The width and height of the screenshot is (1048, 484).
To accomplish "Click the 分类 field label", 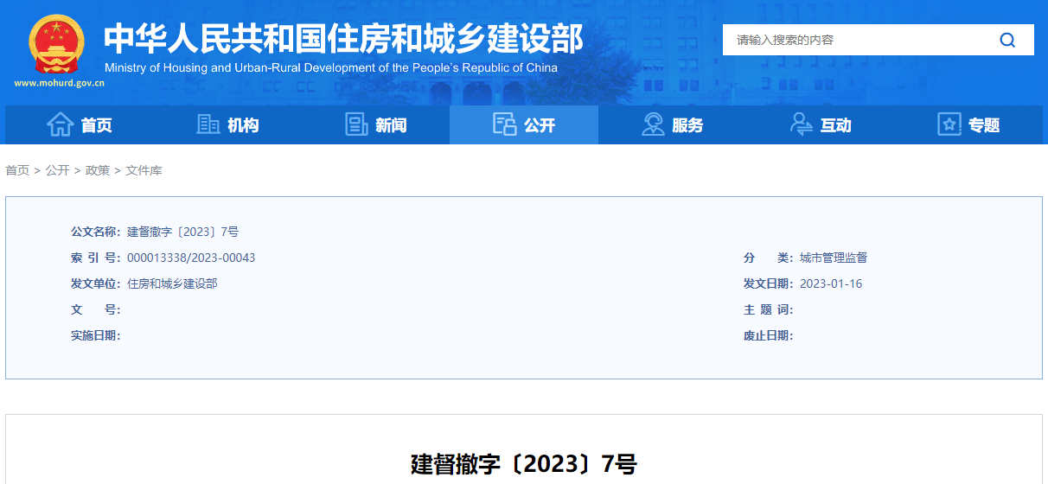I will pos(769,258).
